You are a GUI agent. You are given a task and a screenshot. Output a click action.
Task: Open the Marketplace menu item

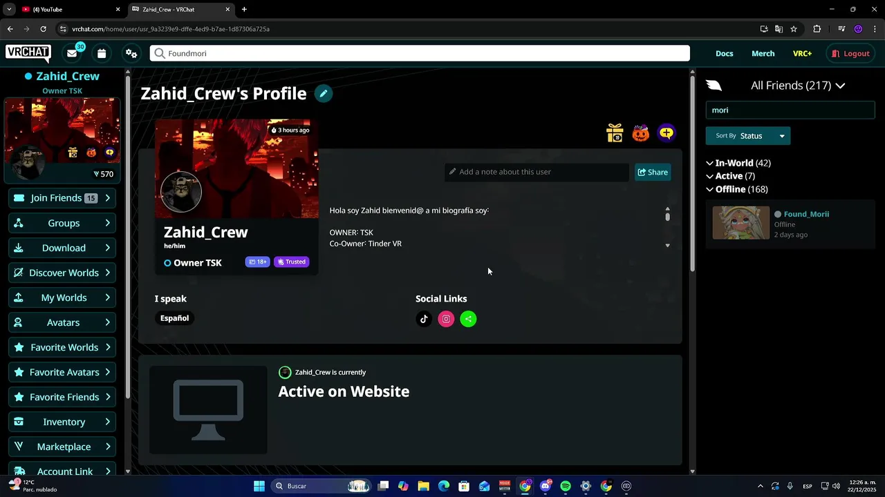62,447
